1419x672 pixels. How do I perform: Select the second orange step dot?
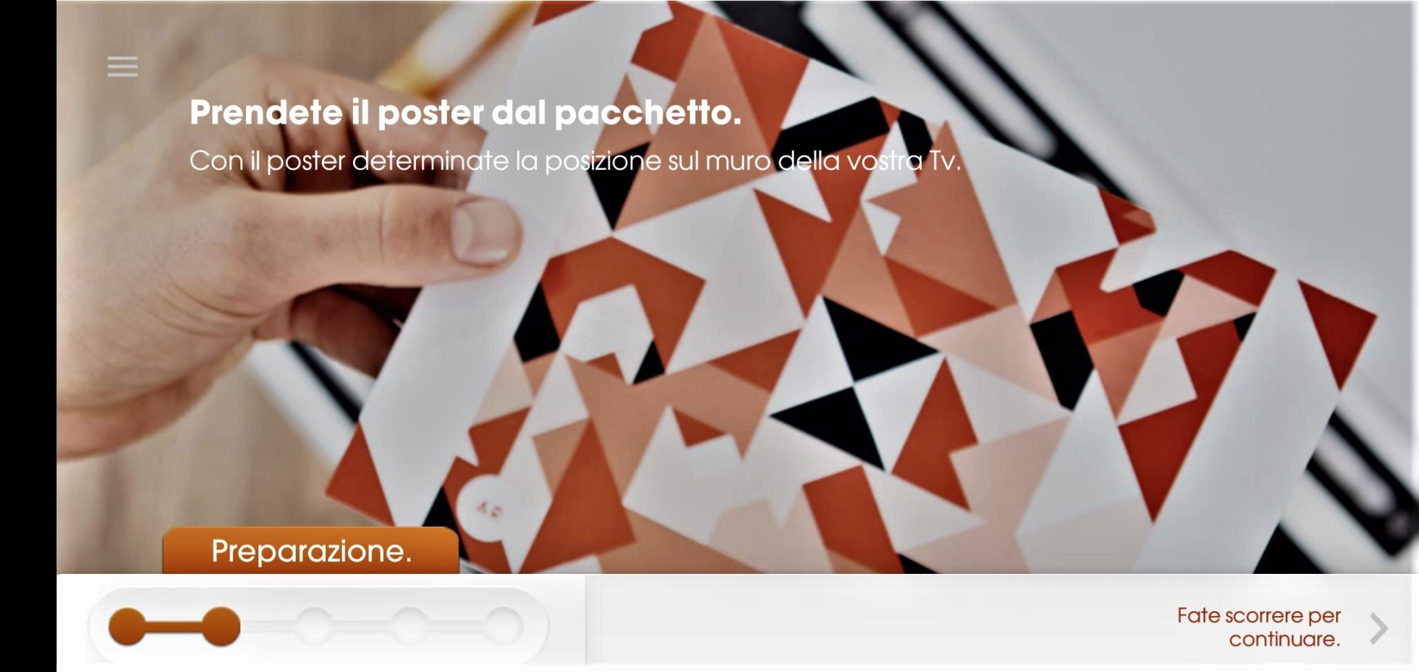point(221,626)
